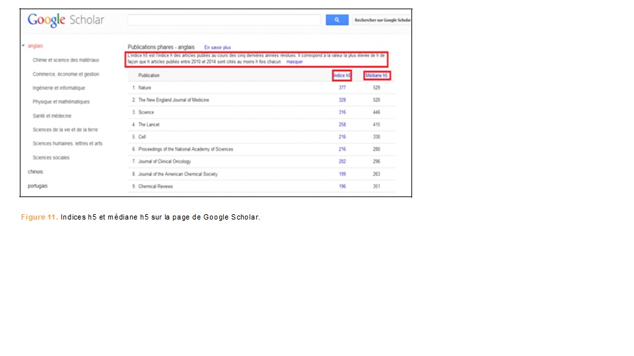Viewport: 634px width, 356px height.
Task: Click the 'Médiane h5' column header
Action: click(376, 75)
